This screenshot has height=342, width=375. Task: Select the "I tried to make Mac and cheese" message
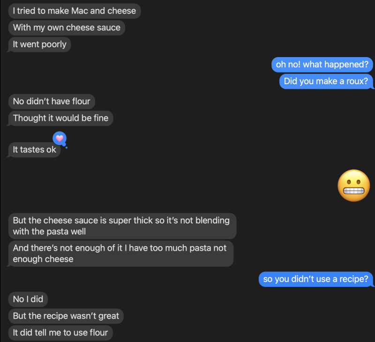click(75, 11)
